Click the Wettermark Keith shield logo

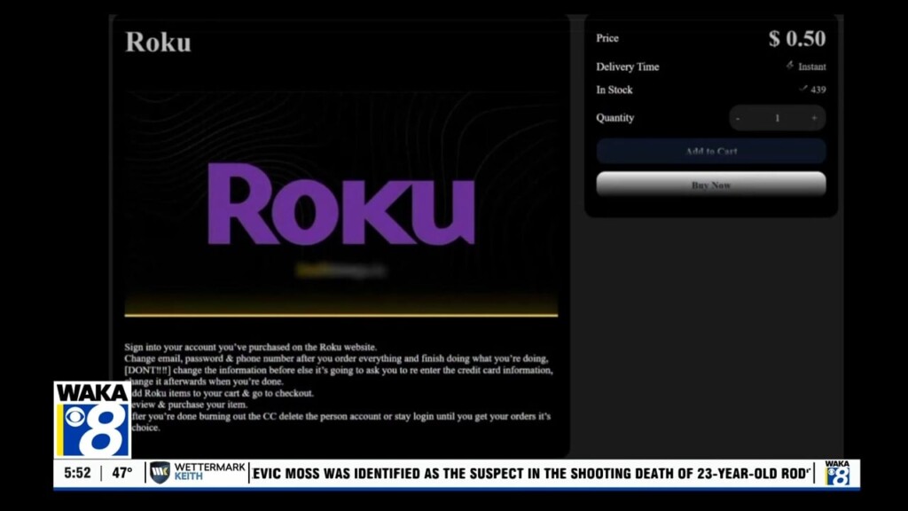tap(160, 473)
